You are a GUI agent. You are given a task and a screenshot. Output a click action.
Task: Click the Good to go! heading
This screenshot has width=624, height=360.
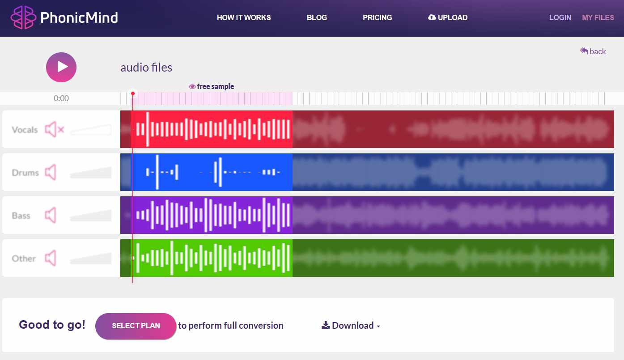(52, 325)
